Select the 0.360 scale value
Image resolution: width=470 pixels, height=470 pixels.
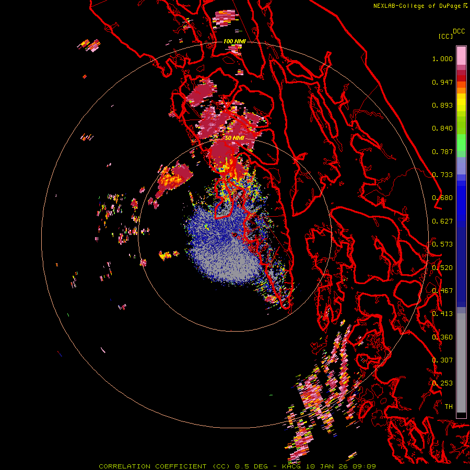coord(442,337)
